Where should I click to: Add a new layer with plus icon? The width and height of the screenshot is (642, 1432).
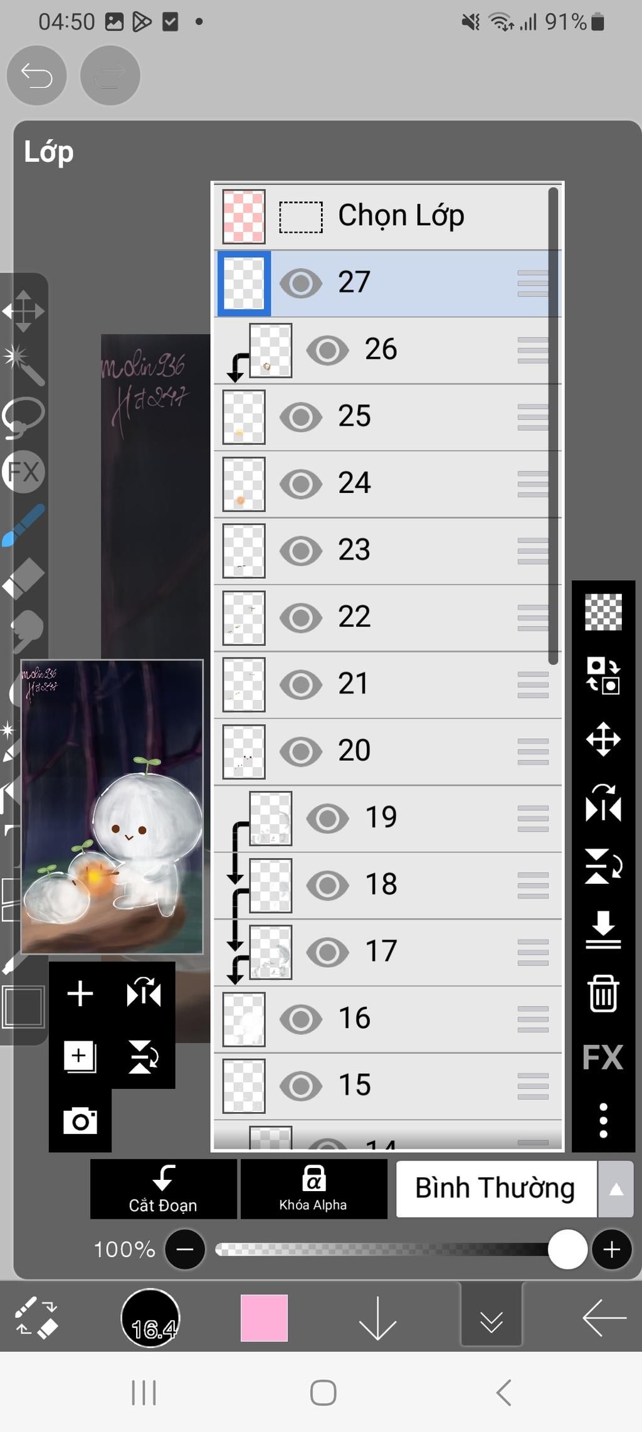point(80,994)
